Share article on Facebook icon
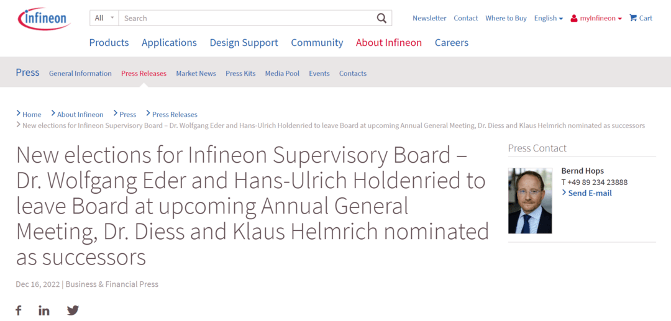Screen dimensions: 671x321 (19, 310)
